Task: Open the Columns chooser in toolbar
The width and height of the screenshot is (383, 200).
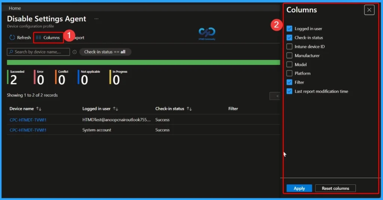Action: click(x=48, y=38)
